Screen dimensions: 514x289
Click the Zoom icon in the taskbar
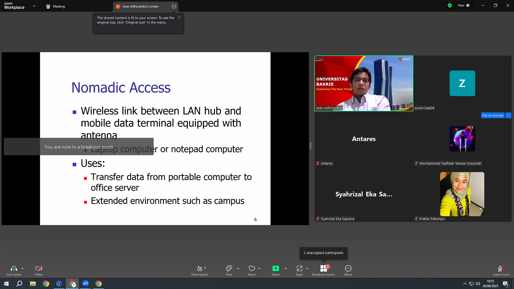[85, 284]
